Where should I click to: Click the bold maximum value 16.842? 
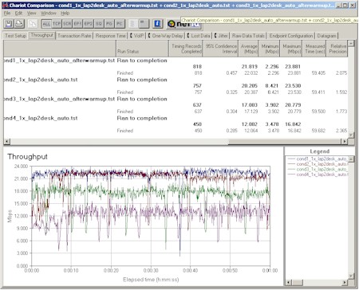click(293, 124)
